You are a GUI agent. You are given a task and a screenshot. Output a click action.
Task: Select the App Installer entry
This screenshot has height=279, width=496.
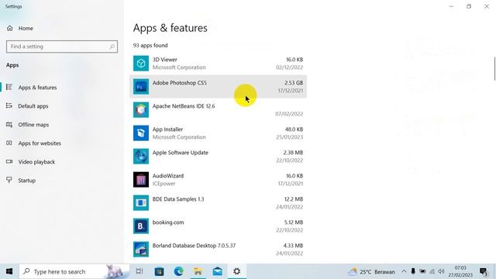coord(218,133)
